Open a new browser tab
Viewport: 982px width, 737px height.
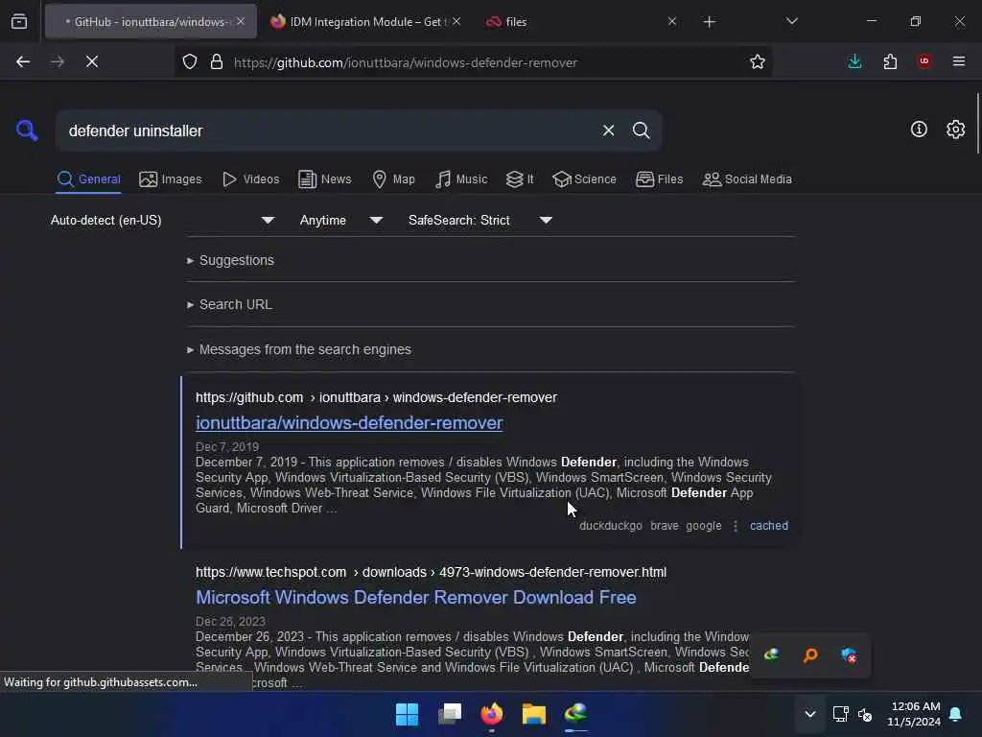(x=709, y=22)
